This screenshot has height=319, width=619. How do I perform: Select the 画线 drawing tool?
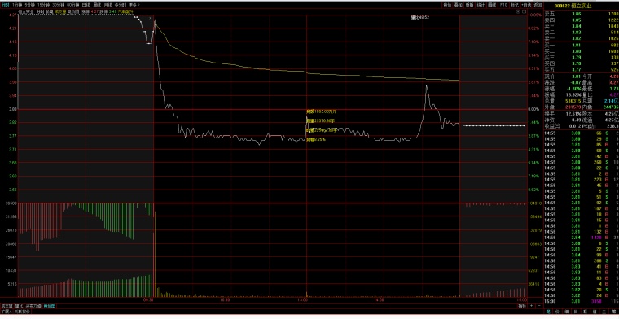pos(492,5)
